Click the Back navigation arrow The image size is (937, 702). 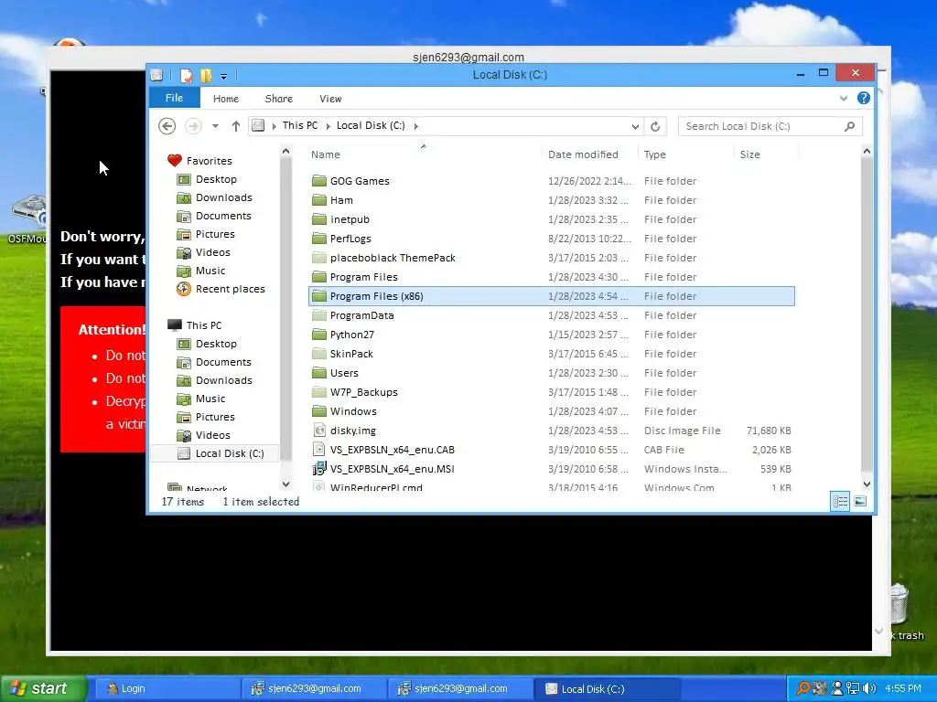click(167, 126)
